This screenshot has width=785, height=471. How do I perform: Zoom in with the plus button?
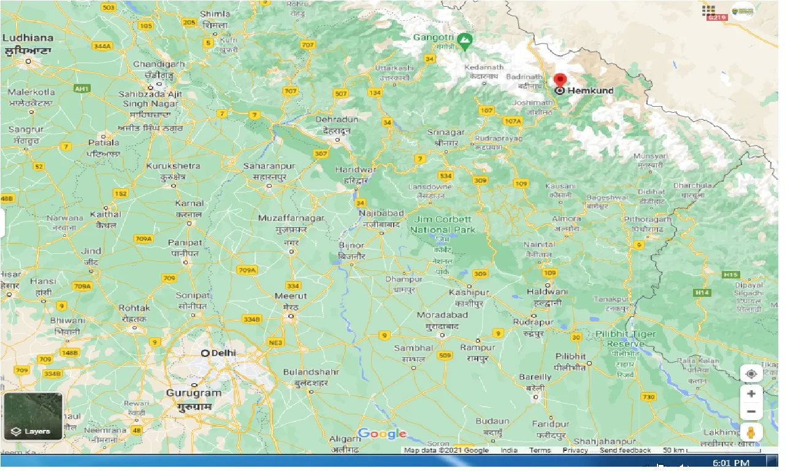[x=751, y=394]
